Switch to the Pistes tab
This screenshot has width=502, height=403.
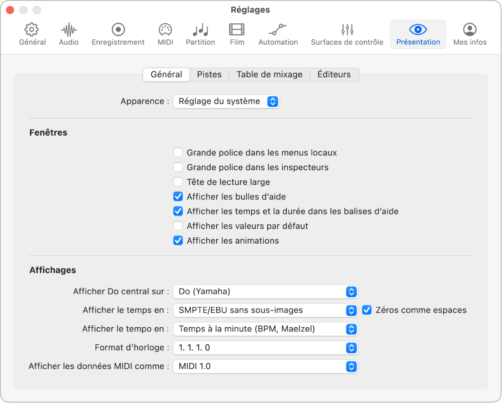point(209,74)
